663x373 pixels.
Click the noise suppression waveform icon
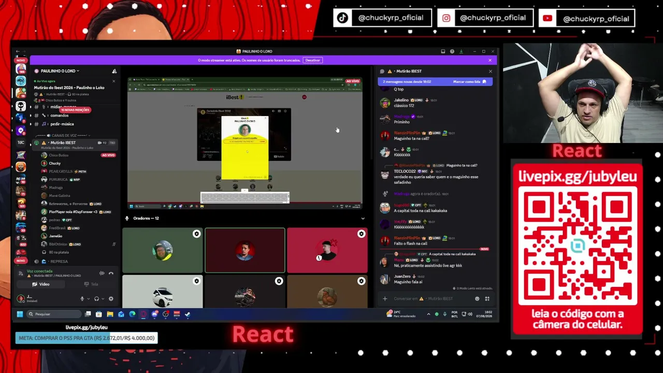pyautogui.click(x=102, y=273)
